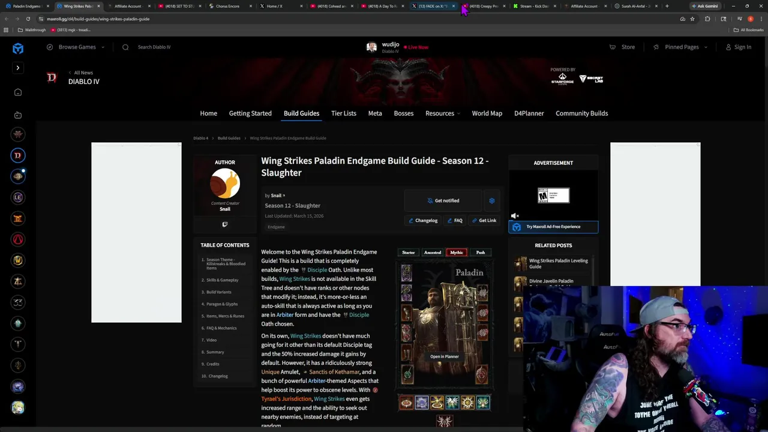Open the Bosses nav item
768x432 pixels.
(404, 113)
